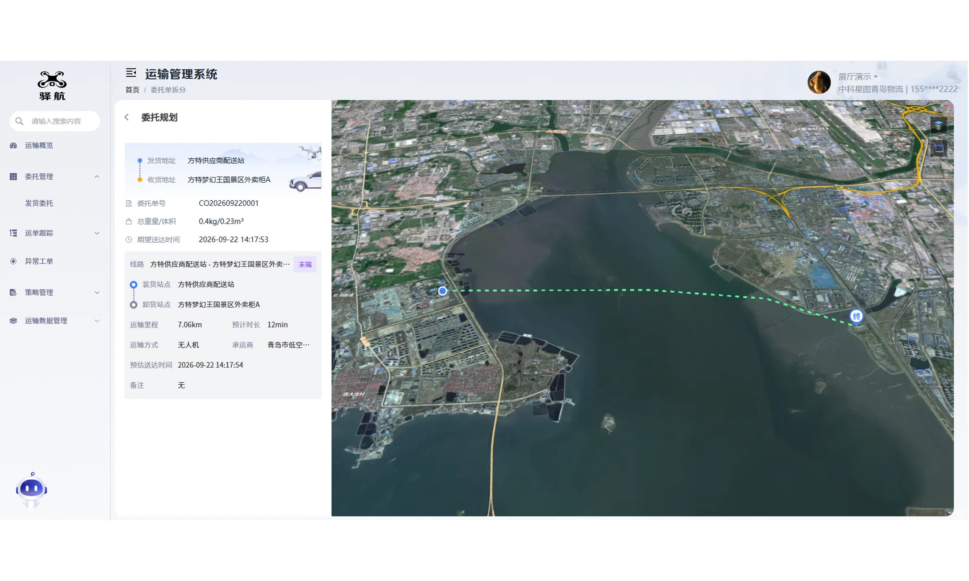Click the blue start point marker on map
This screenshot has height=581, width=969.
(442, 291)
